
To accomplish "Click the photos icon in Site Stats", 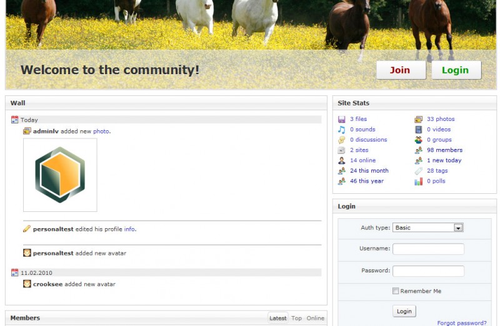I will (418, 119).
